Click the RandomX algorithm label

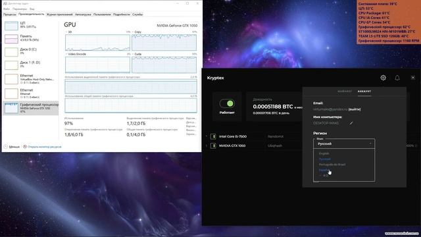click(x=276, y=136)
